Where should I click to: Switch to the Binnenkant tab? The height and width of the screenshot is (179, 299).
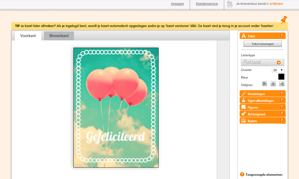(59, 36)
